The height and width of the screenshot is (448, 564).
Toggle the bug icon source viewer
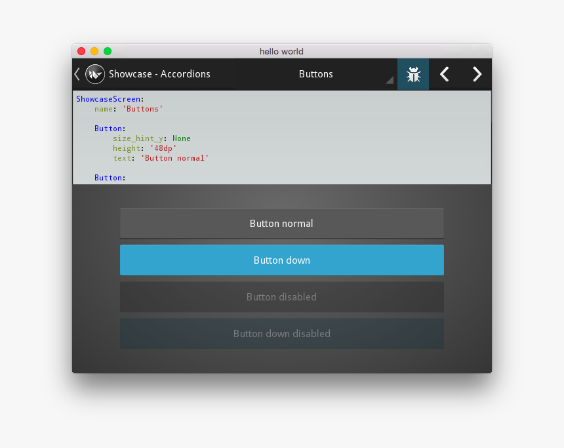click(x=413, y=74)
